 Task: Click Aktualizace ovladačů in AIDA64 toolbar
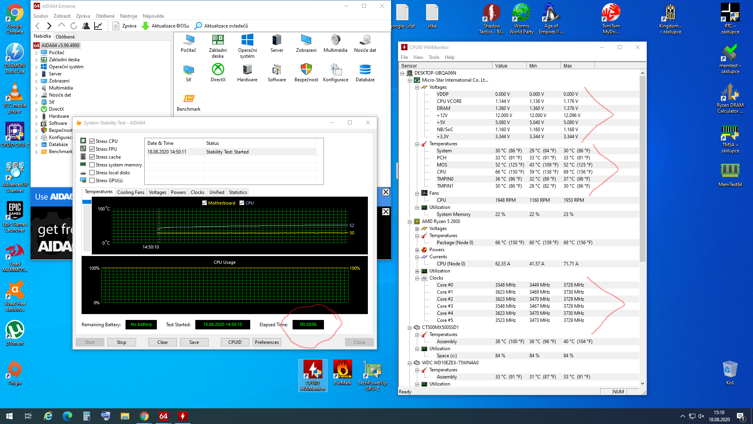tap(222, 26)
